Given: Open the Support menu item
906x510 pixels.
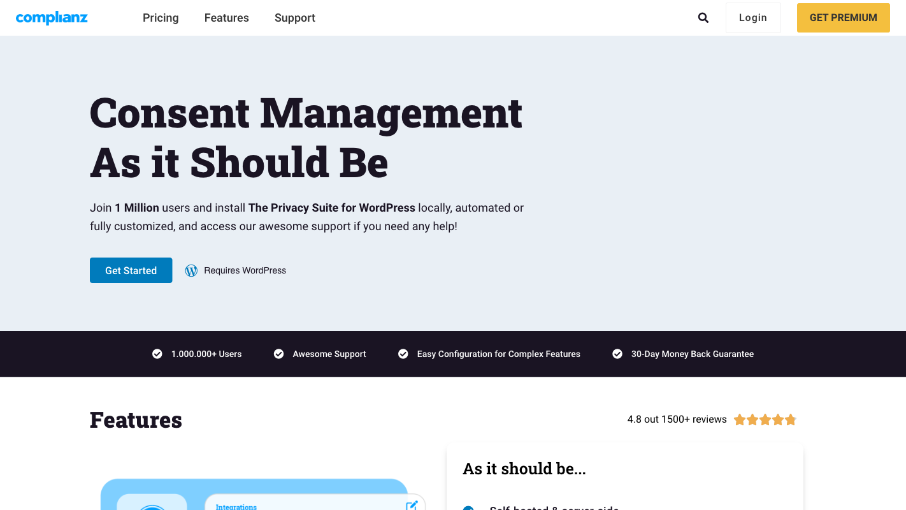Looking at the screenshot, I should tap(295, 18).
